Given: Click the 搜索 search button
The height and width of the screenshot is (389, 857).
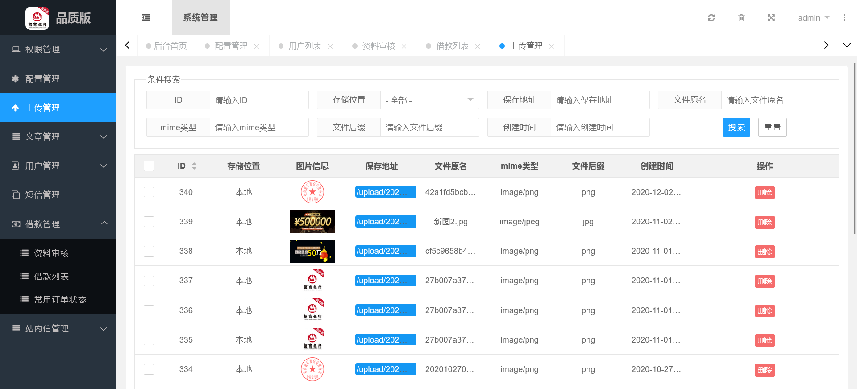Looking at the screenshot, I should tap(736, 127).
